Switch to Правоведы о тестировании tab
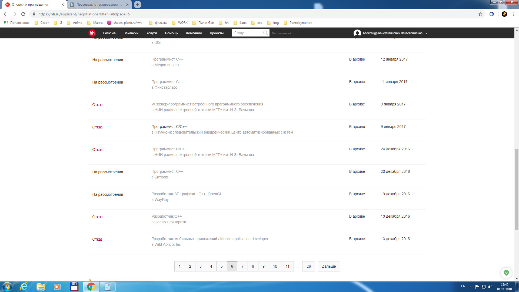This screenshot has height=292, width=519. click(x=99, y=5)
